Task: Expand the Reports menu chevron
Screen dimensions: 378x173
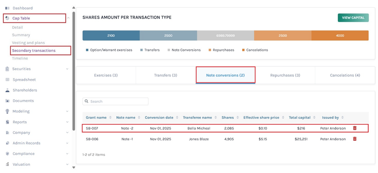Action: [67, 122]
